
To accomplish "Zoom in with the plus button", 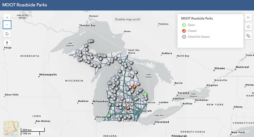I will 7,17.
